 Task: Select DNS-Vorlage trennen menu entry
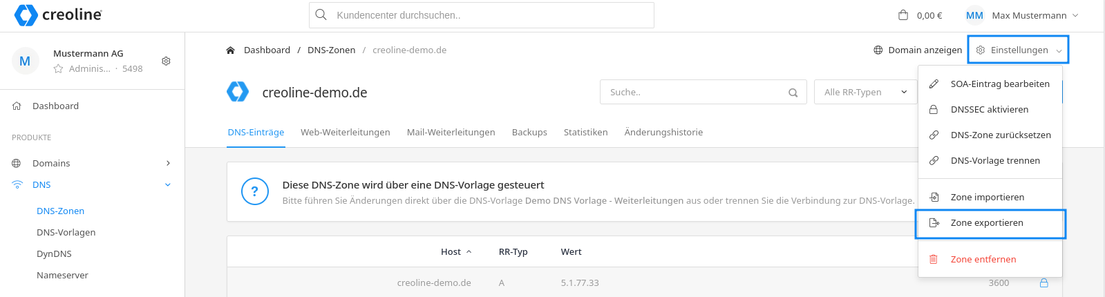click(990, 160)
